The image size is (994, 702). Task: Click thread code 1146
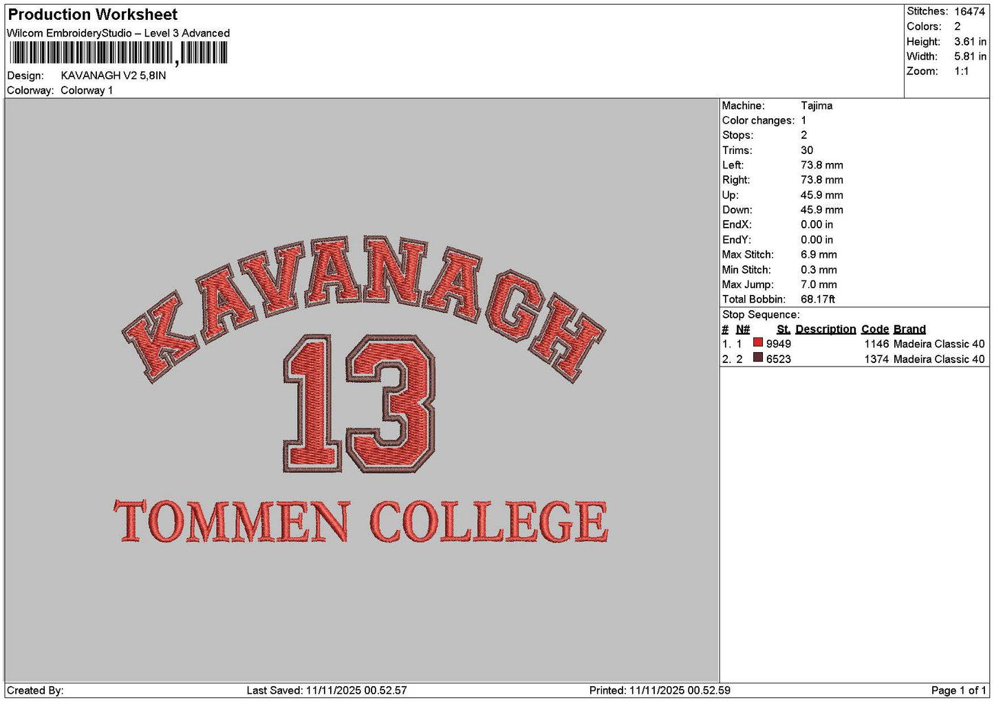click(877, 344)
